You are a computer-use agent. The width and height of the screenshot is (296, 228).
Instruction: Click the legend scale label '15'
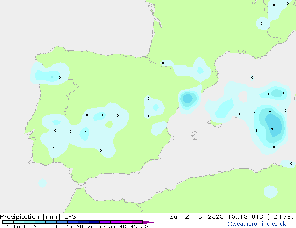click(69, 226)
